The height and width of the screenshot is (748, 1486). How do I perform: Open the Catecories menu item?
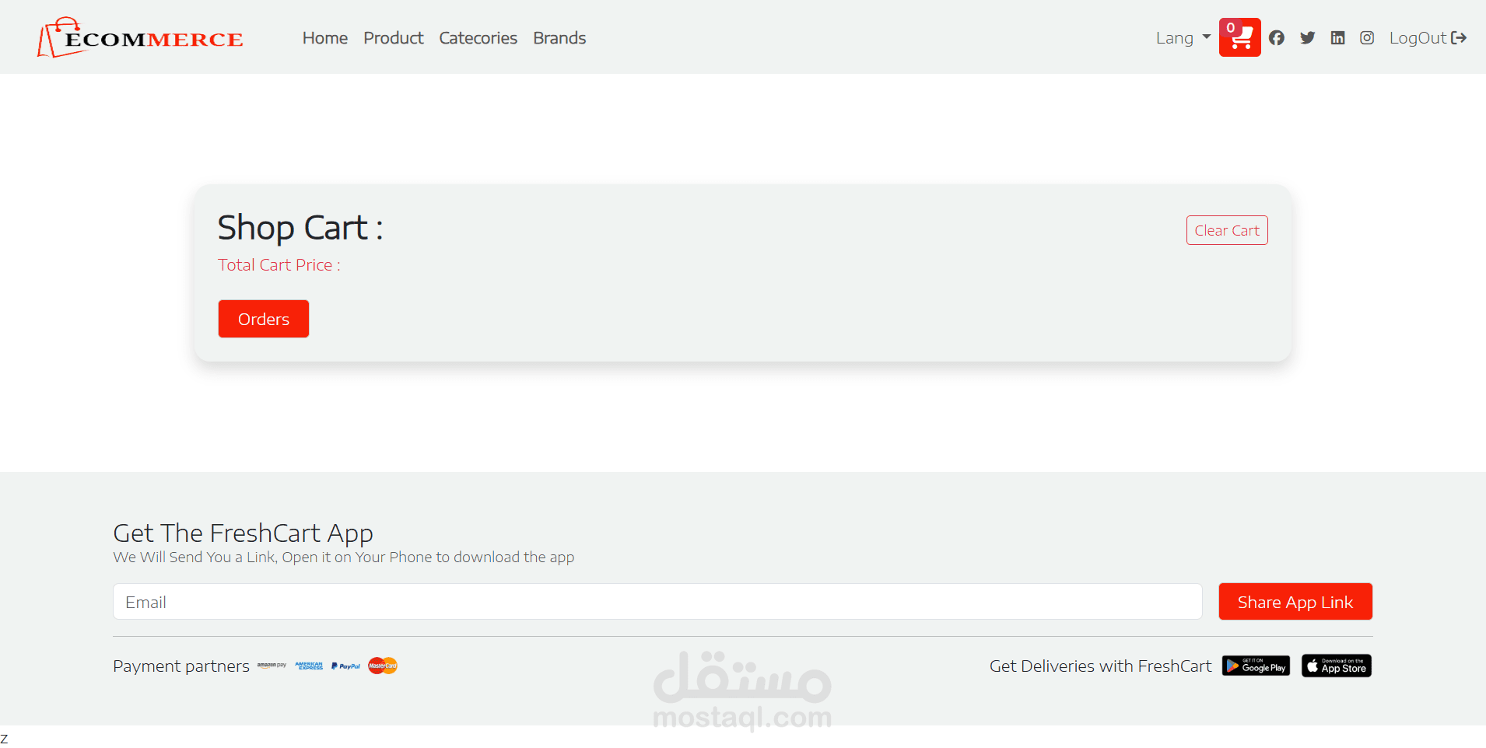pos(478,38)
